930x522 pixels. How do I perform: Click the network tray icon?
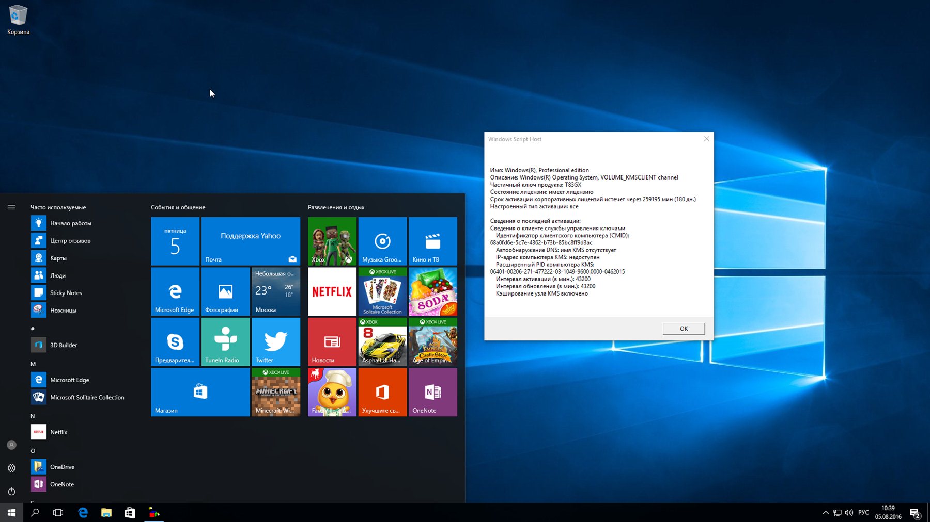coord(837,513)
